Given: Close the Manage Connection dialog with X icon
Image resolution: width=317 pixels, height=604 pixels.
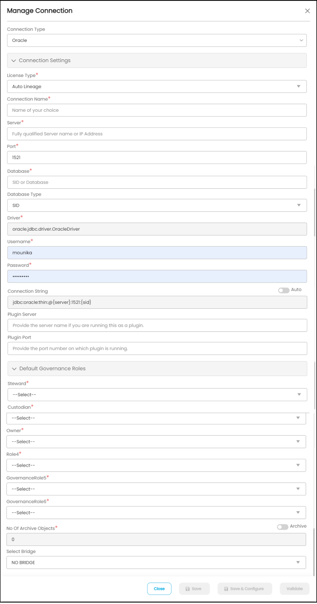Looking at the screenshot, I should [x=307, y=11].
